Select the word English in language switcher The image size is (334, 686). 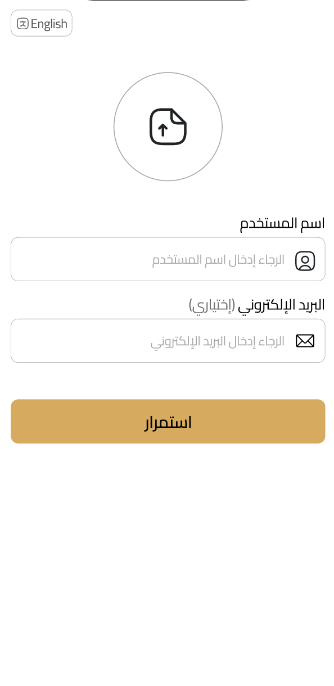click(49, 24)
